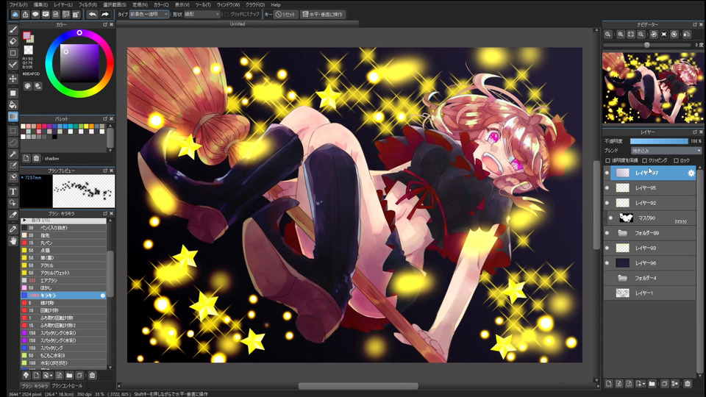
Task: Add new palette color icon
Action: coord(26,159)
